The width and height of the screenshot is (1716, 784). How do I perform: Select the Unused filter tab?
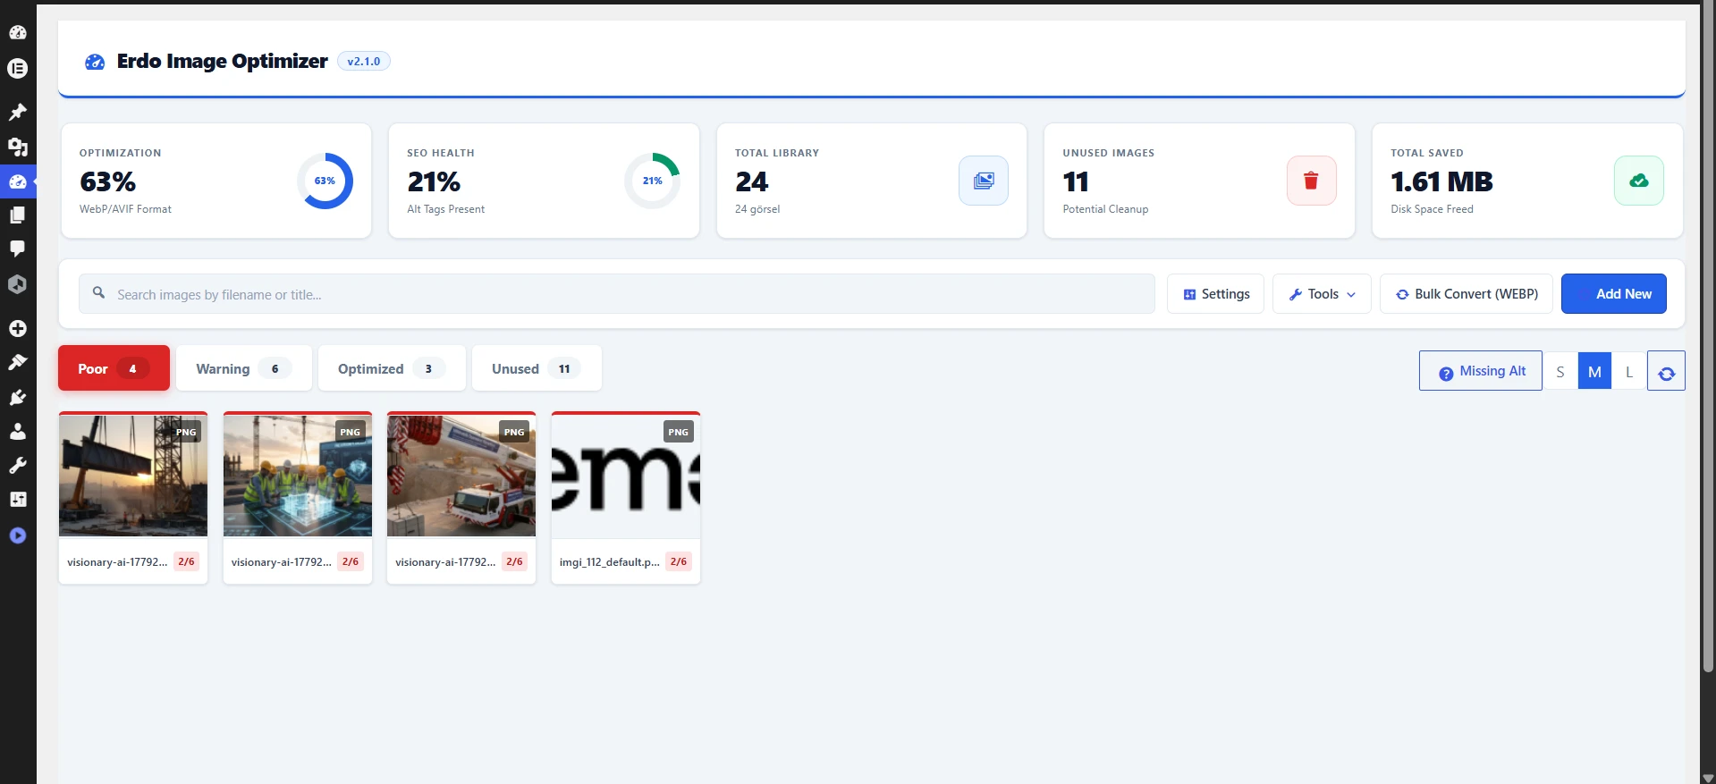pos(537,368)
